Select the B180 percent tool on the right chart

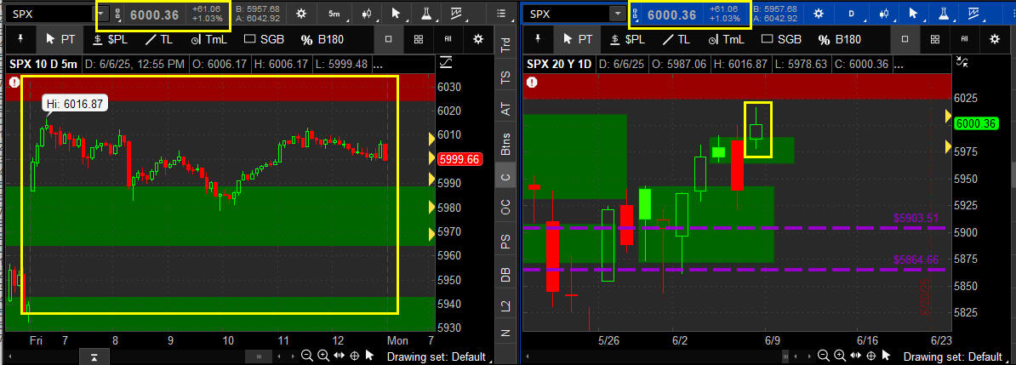(x=837, y=39)
